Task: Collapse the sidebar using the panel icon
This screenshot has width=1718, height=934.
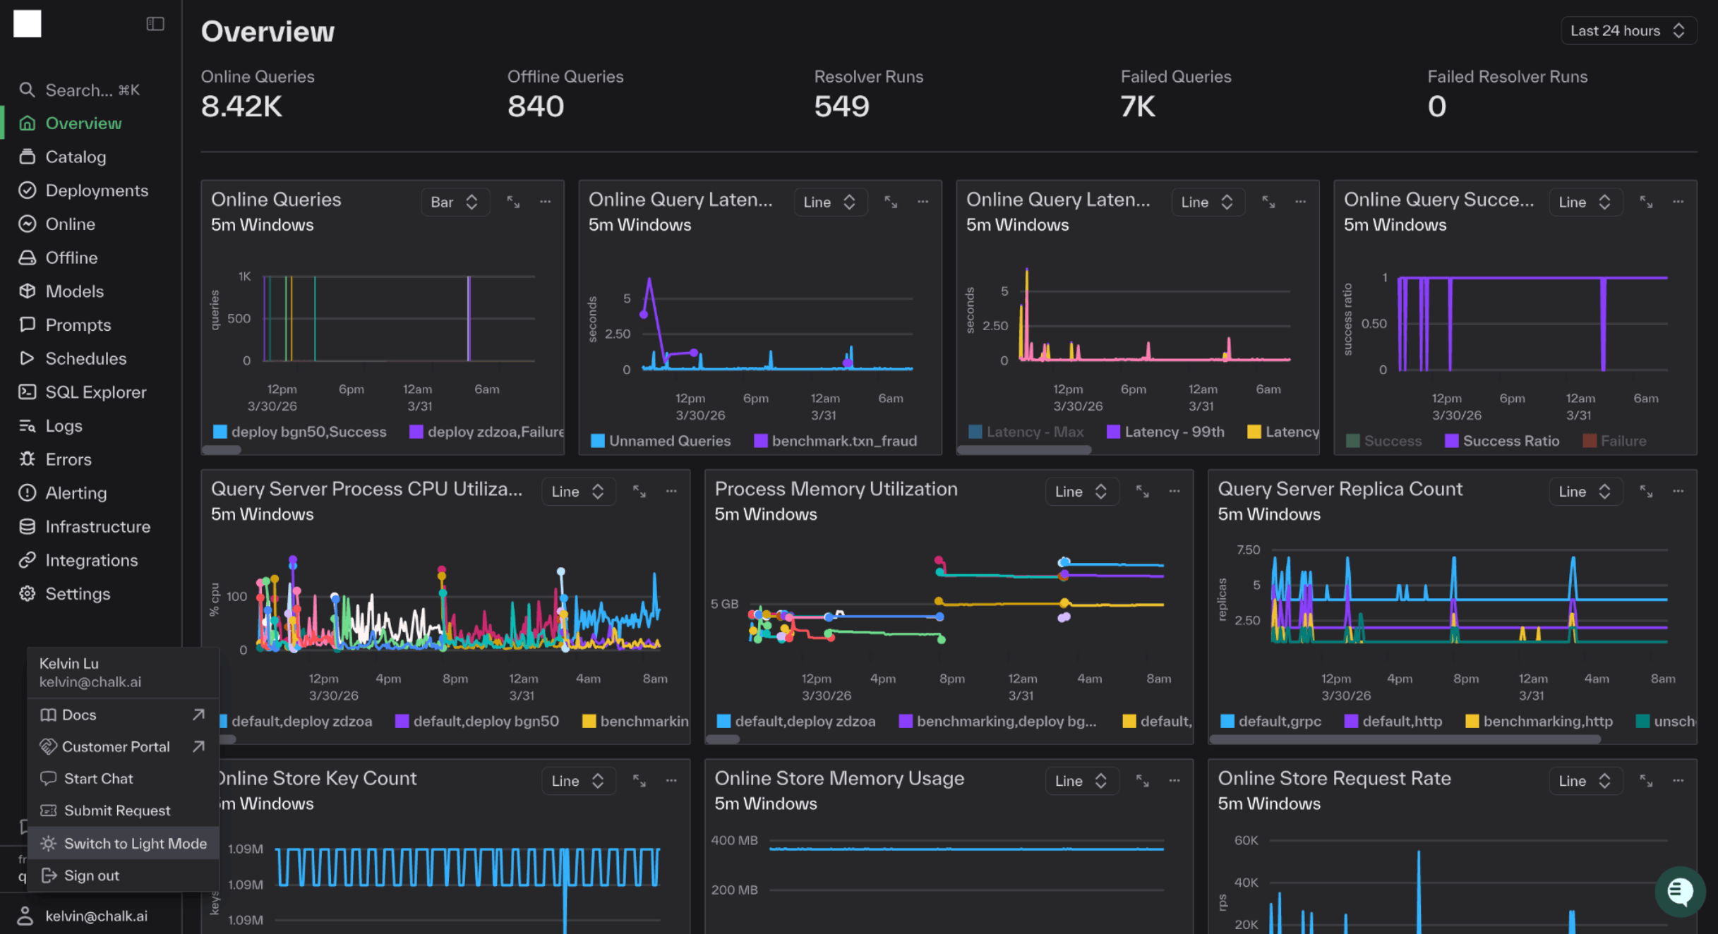Action: [x=155, y=23]
